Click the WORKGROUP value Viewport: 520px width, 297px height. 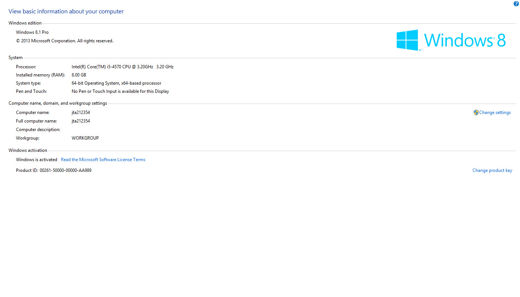pyautogui.click(x=85, y=138)
